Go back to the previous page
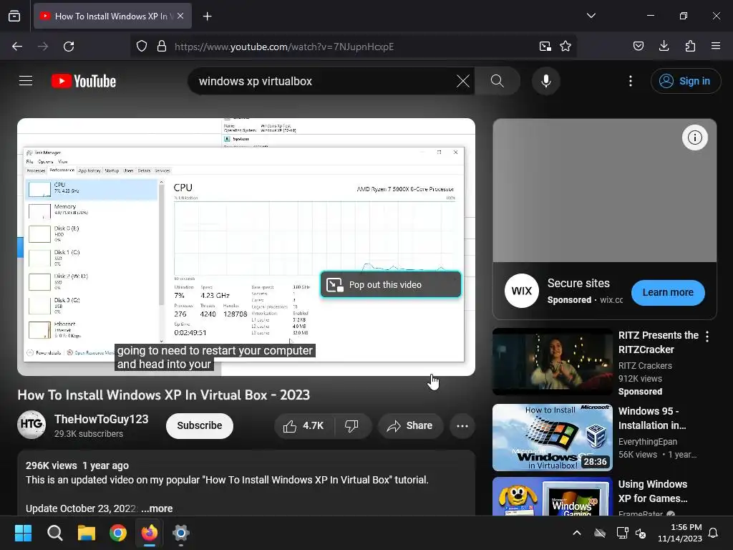This screenshot has width=733, height=550. (17, 47)
